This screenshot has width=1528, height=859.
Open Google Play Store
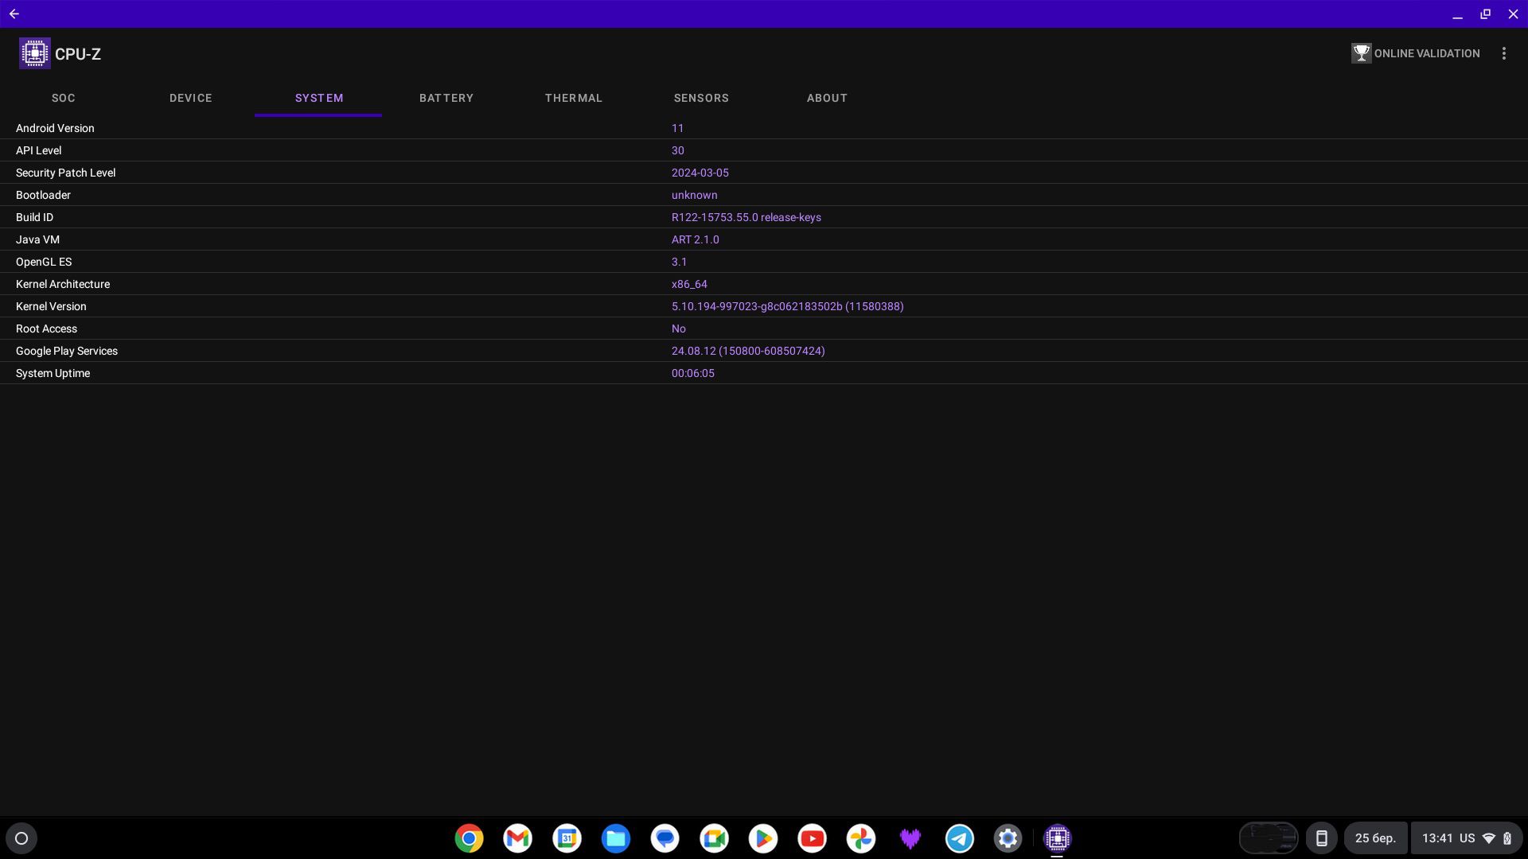(763, 838)
